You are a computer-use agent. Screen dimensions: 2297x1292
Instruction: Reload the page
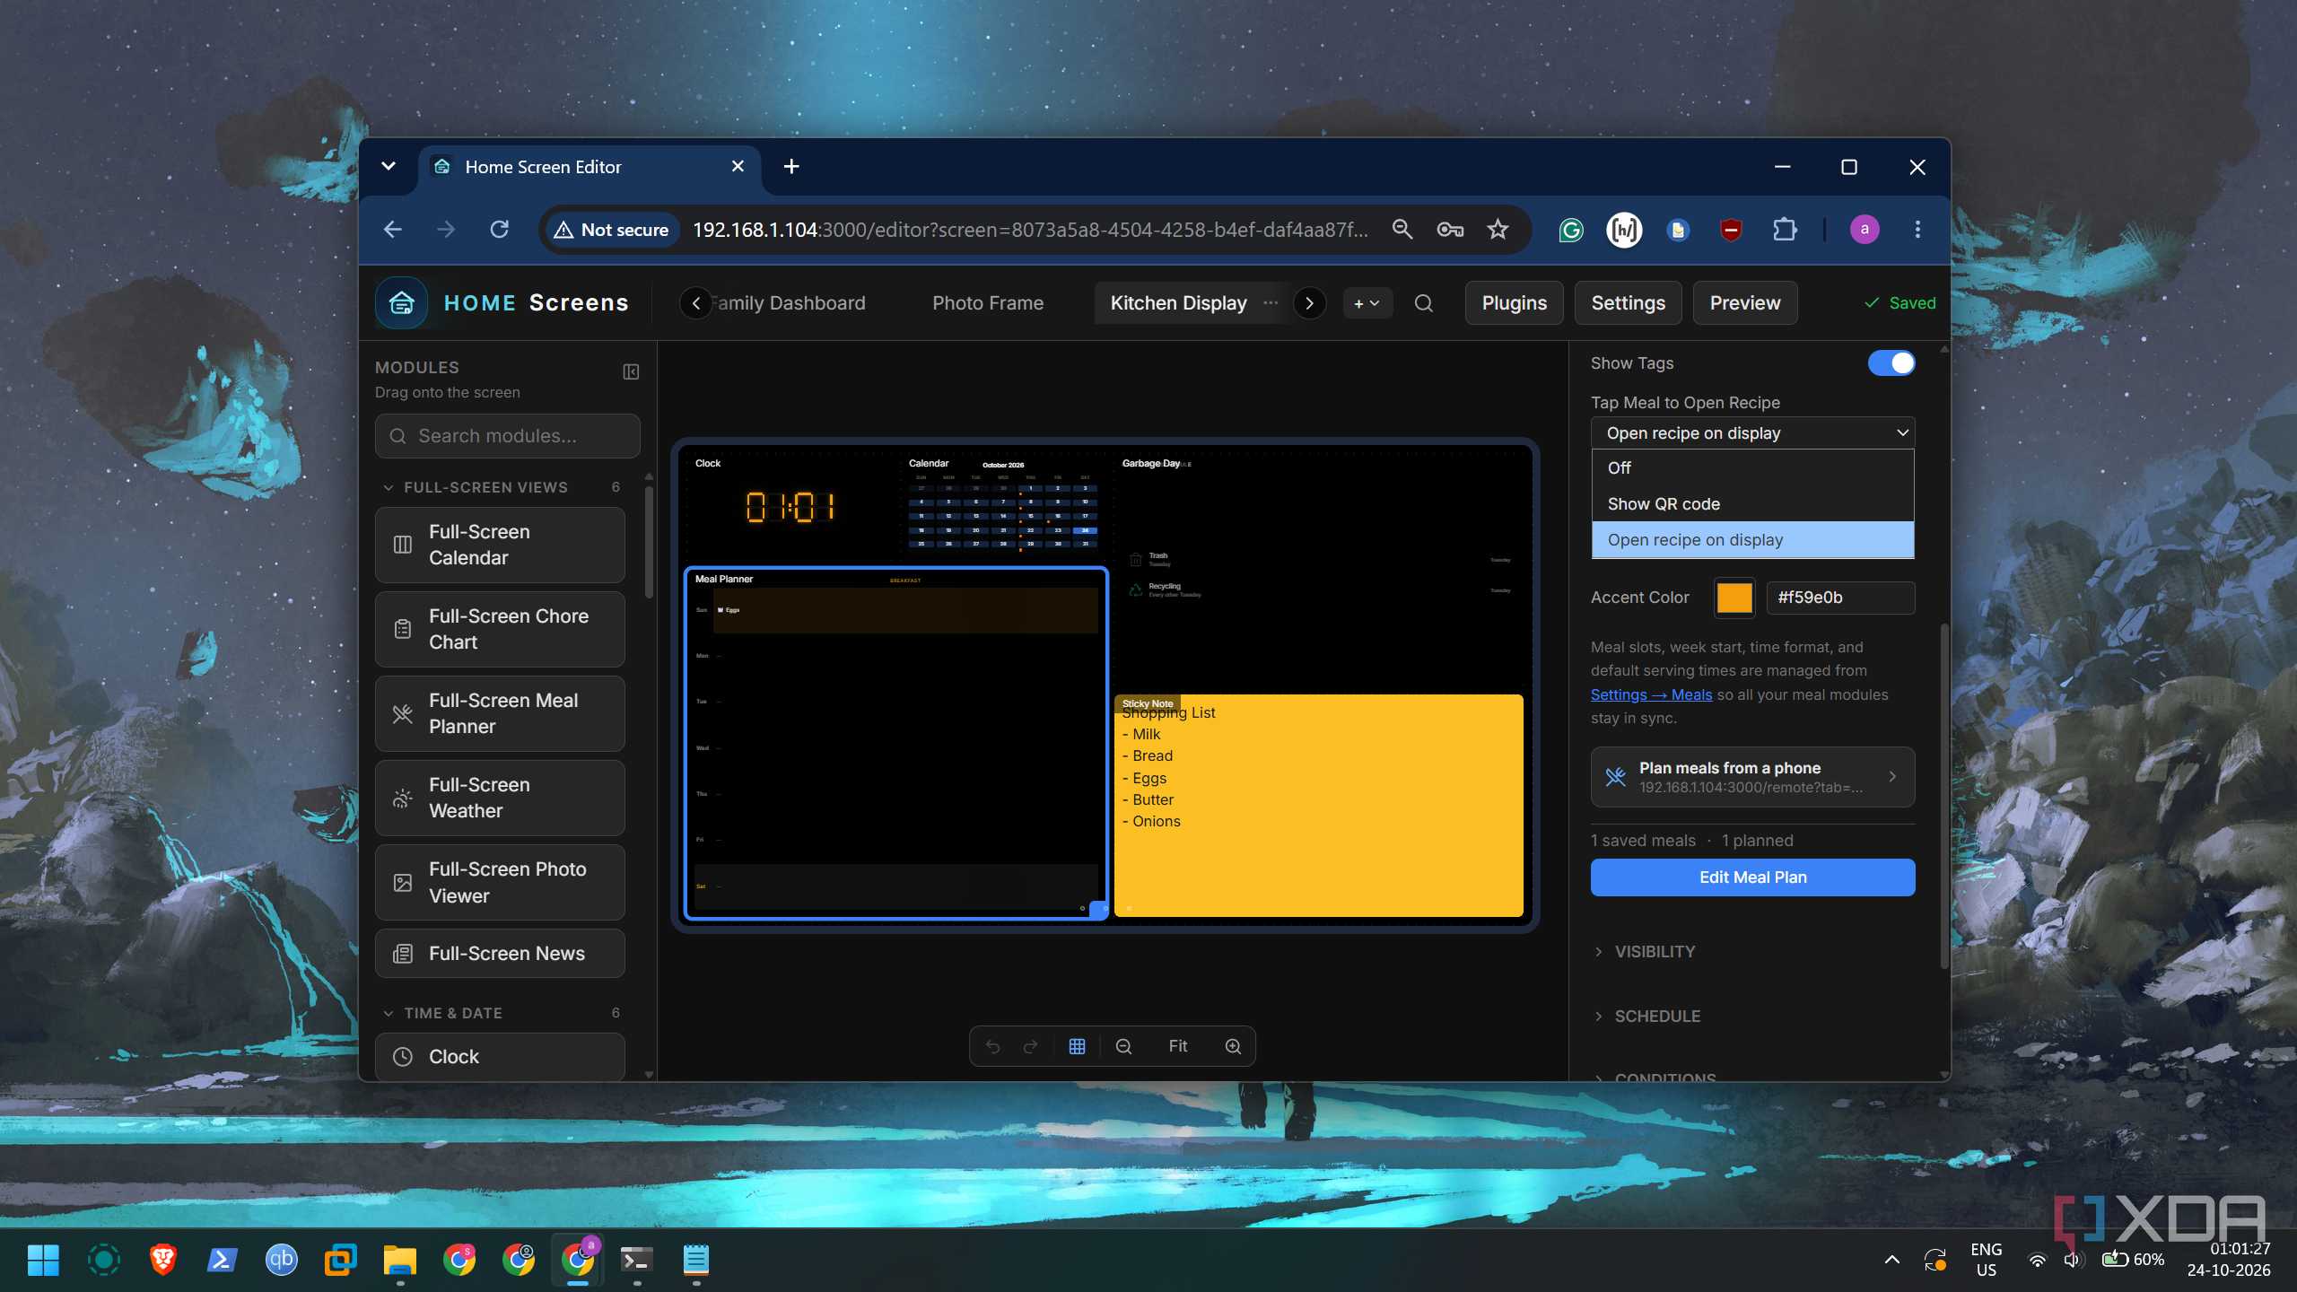coord(500,230)
